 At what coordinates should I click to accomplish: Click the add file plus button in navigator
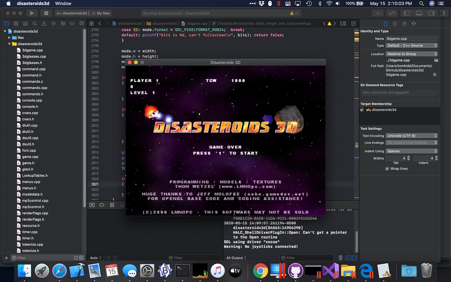[6, 258]
